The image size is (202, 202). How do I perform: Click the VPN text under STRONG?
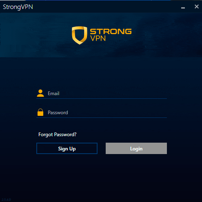98,38
